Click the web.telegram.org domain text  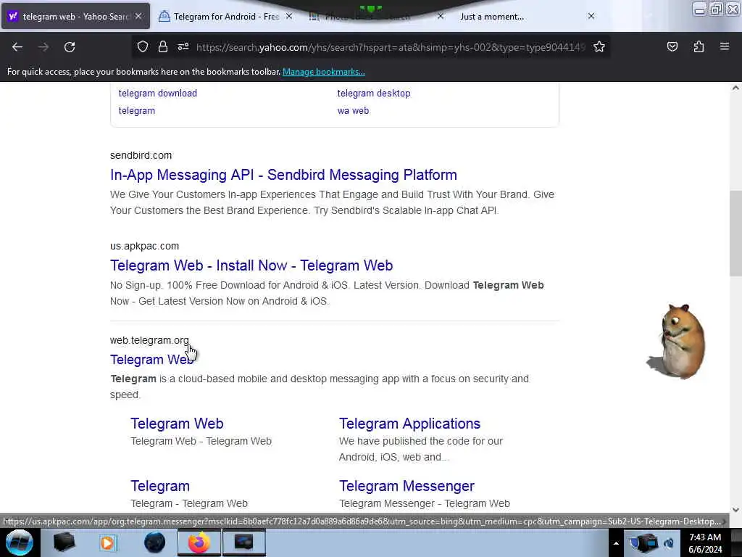tap(149, 340)
